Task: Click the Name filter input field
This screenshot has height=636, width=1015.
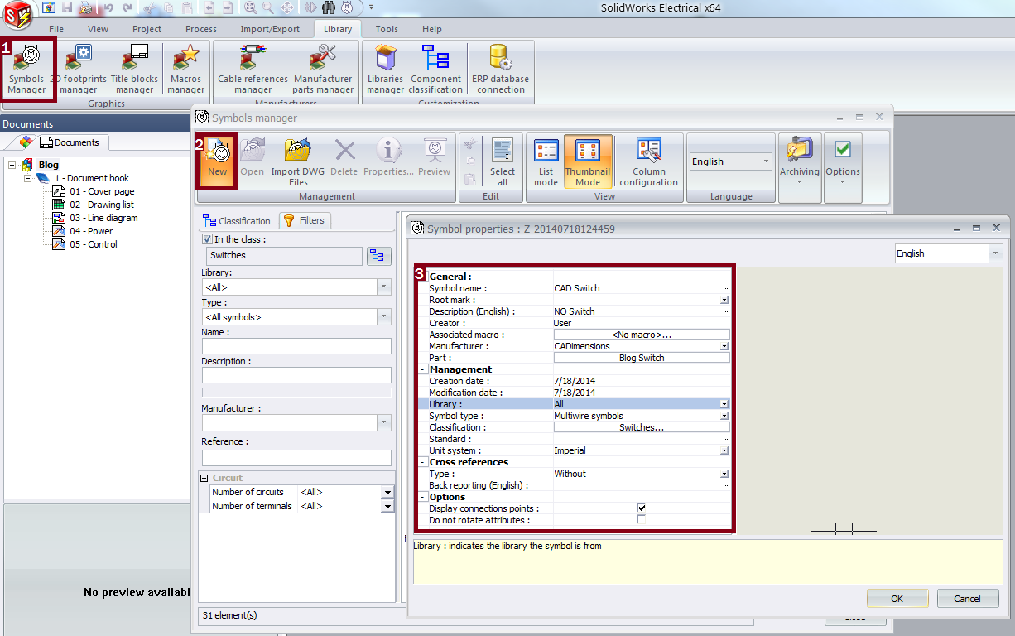Action: (x=296, y=346)
